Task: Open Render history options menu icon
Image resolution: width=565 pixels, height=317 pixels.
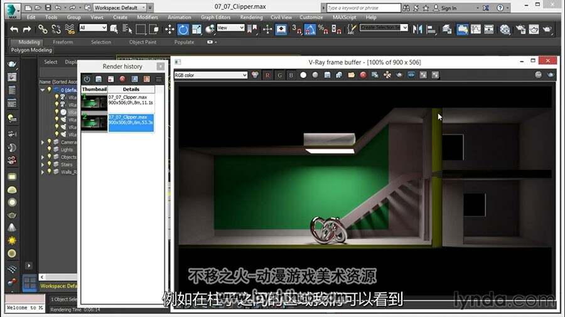Action: 159,79
